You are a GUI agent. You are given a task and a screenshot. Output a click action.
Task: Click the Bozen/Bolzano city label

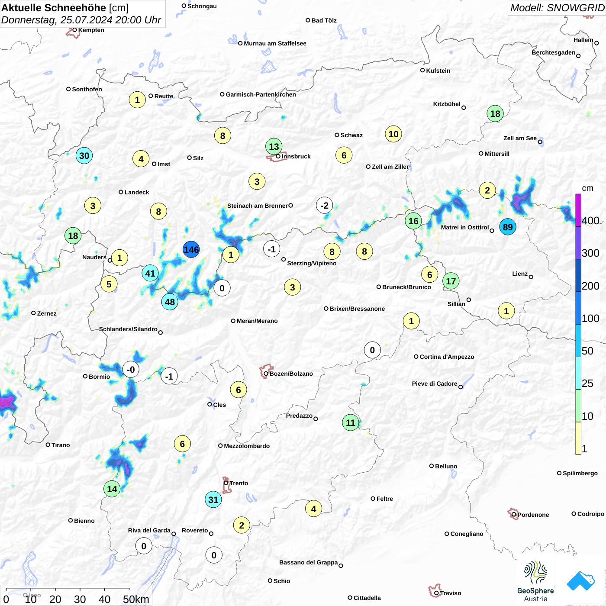[291, 374]
